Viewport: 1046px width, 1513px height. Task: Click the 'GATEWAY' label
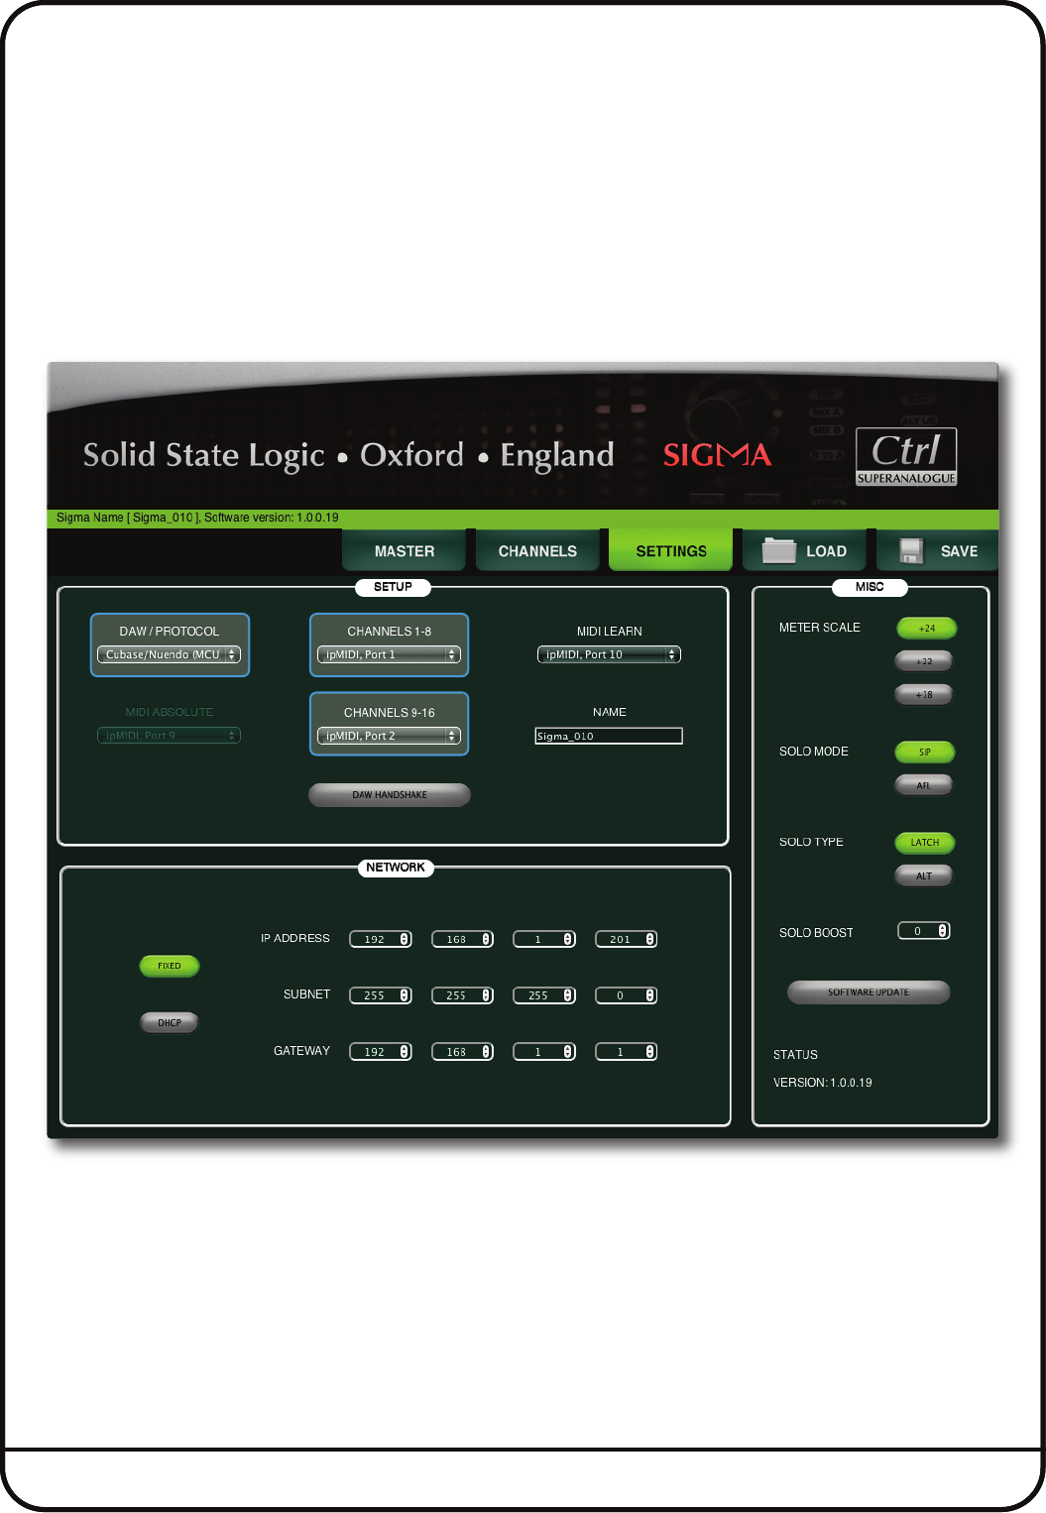pyautogui.click(x=302, y=1051)
